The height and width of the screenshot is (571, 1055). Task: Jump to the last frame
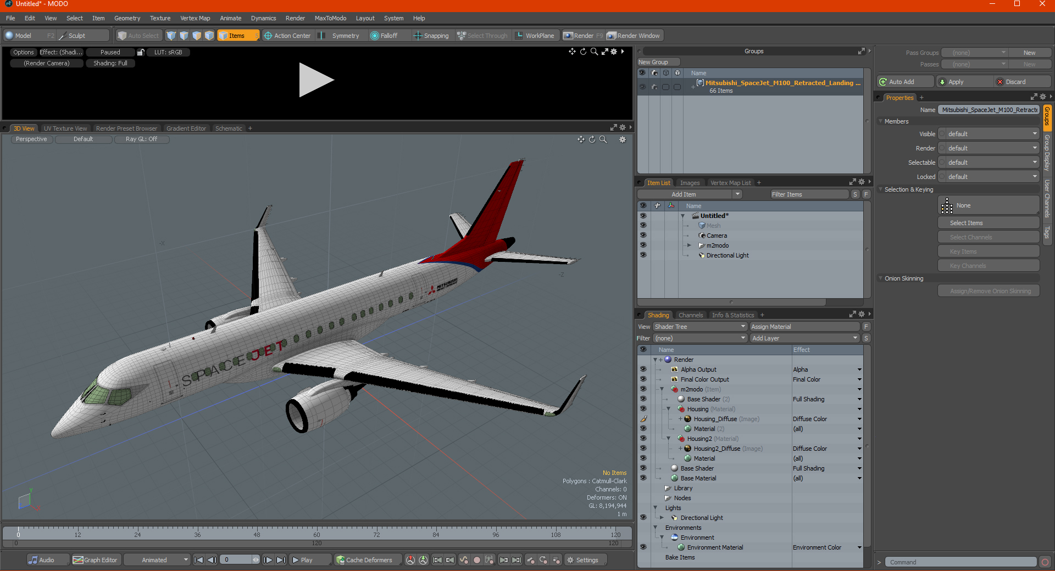coord(281,560)
